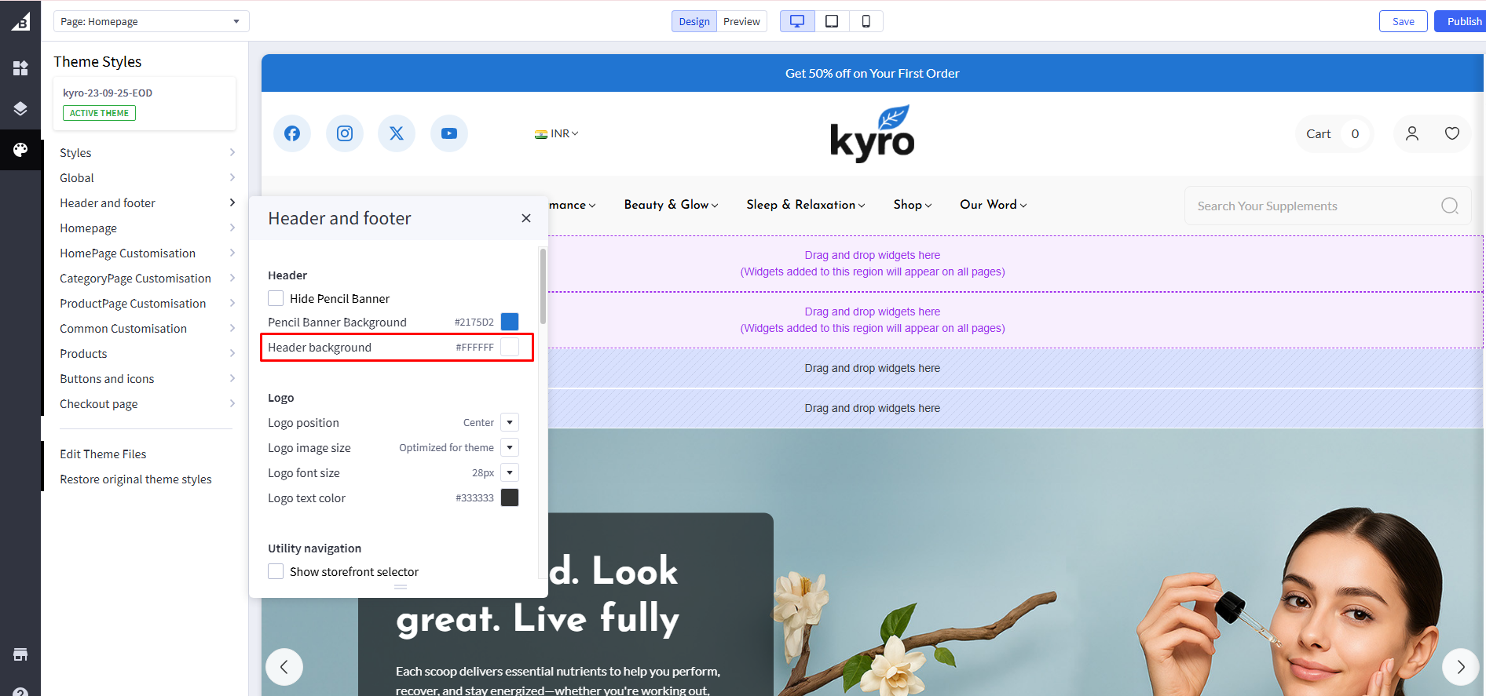The image size is (1486, 696).
Task: Click the Facebook social icon
Action: tap(292, 133)
